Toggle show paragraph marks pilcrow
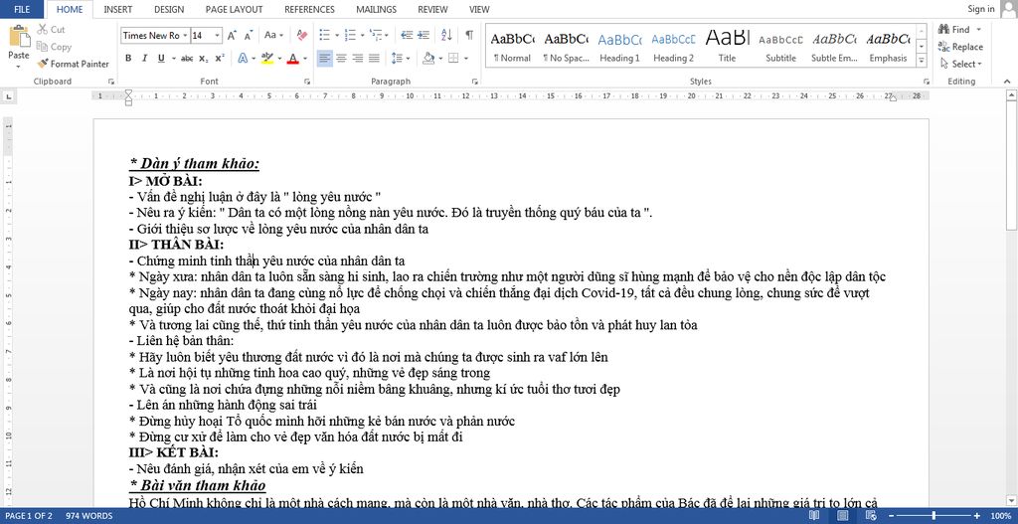 [x=469, y=35]
